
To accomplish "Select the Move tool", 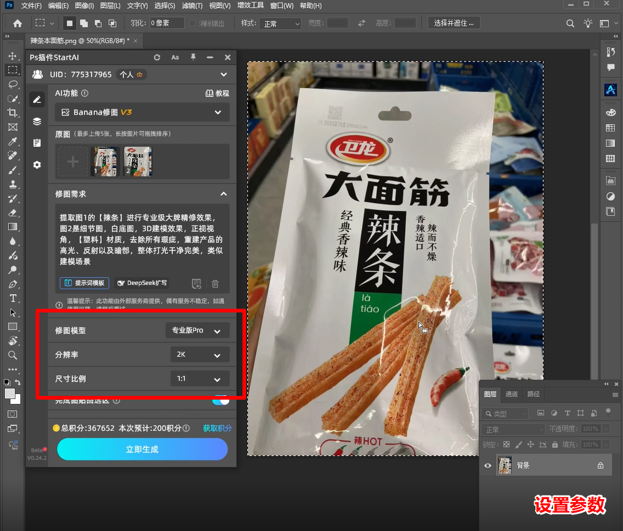I will [13, 56].
